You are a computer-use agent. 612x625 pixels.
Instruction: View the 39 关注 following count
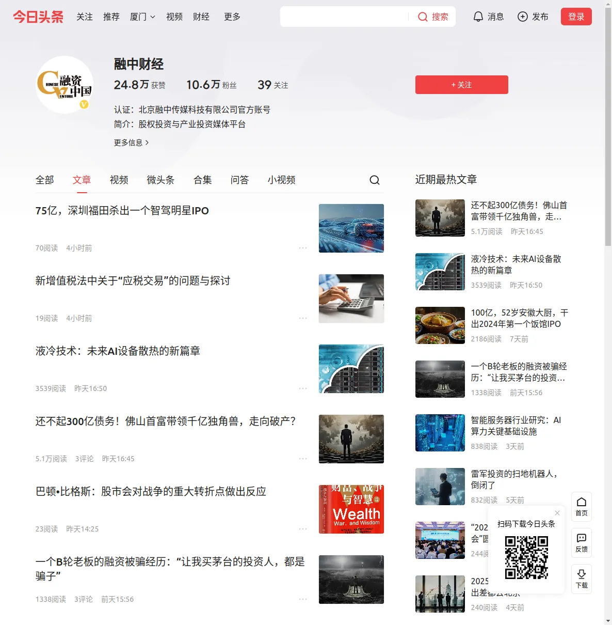pos(273,85)
